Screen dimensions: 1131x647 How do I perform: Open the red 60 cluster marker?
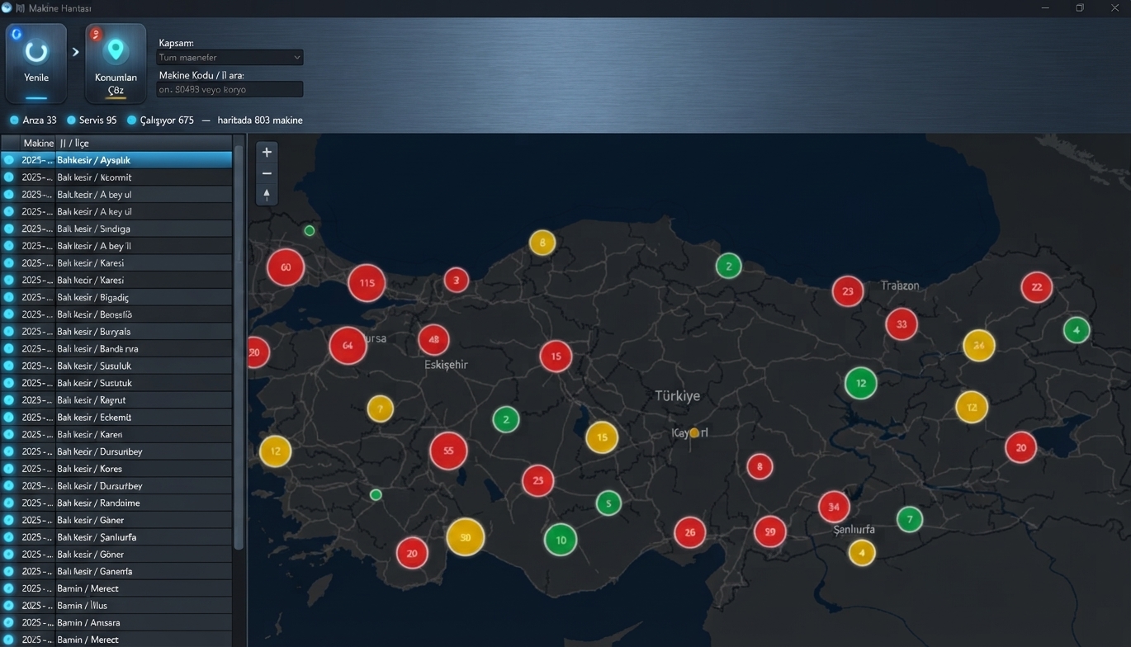tap(286, 267)
